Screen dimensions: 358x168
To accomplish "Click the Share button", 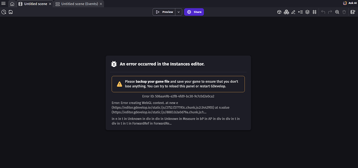I will click(194, 12).
